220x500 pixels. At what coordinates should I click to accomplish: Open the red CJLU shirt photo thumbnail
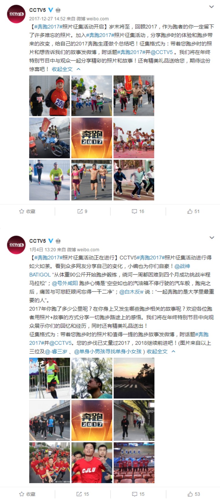(92, 463)
